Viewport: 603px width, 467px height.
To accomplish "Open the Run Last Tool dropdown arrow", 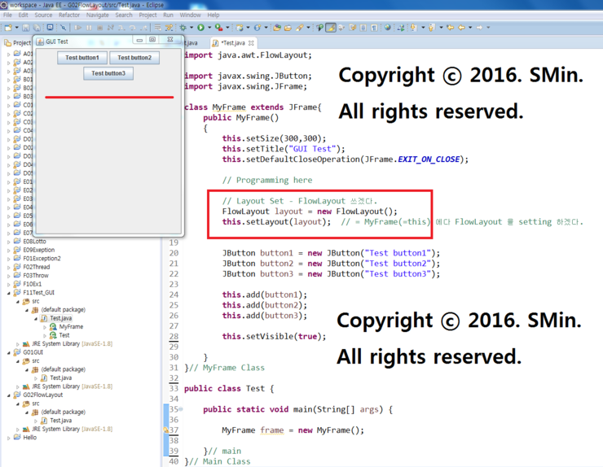I will (227, 28).
